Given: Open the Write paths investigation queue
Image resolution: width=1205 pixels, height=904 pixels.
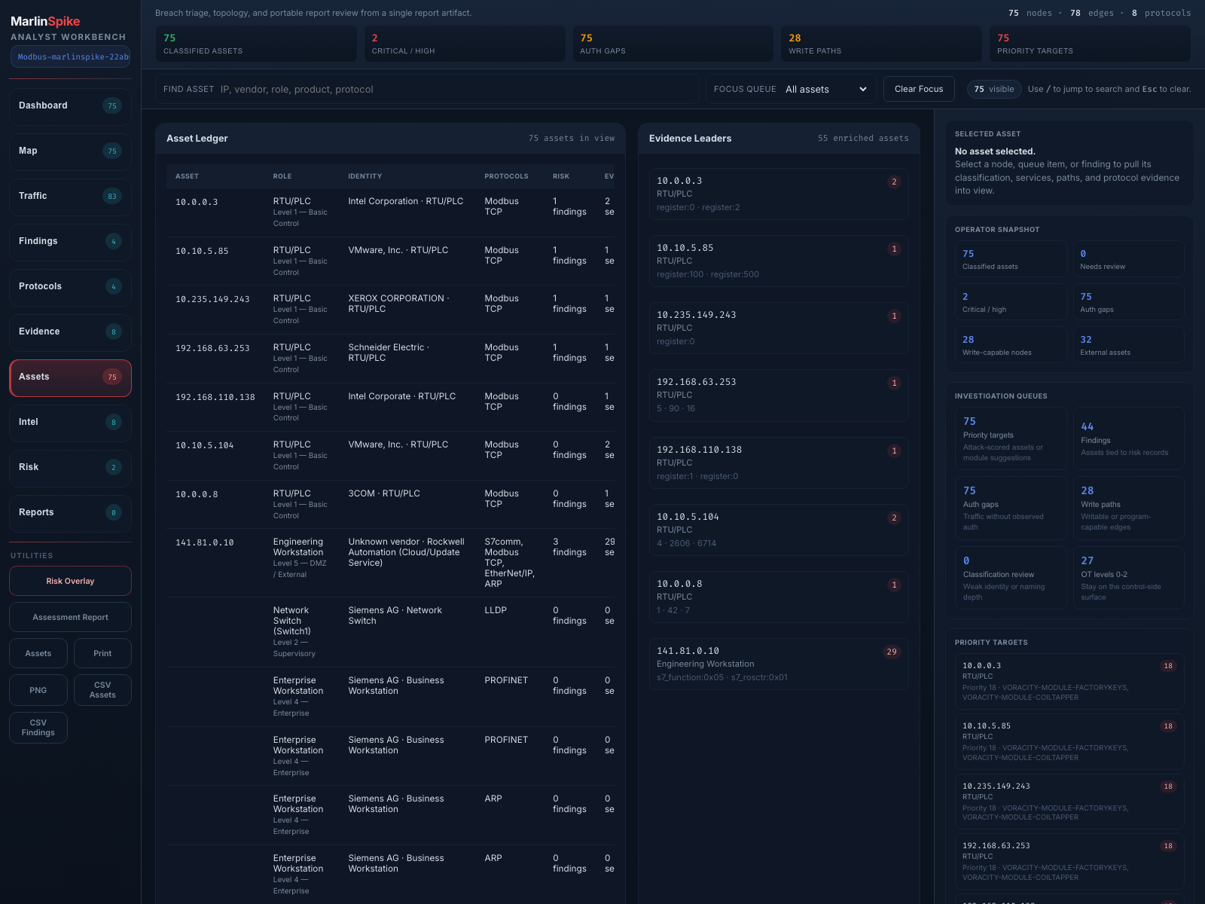Looking at the screenshot, I should 1128,508.
